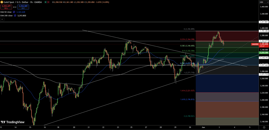The height and width of the screenshot is (130, 269).
Task: Click the gold symbol icon beside Gold Spot
Action: [x=2, y=2]
